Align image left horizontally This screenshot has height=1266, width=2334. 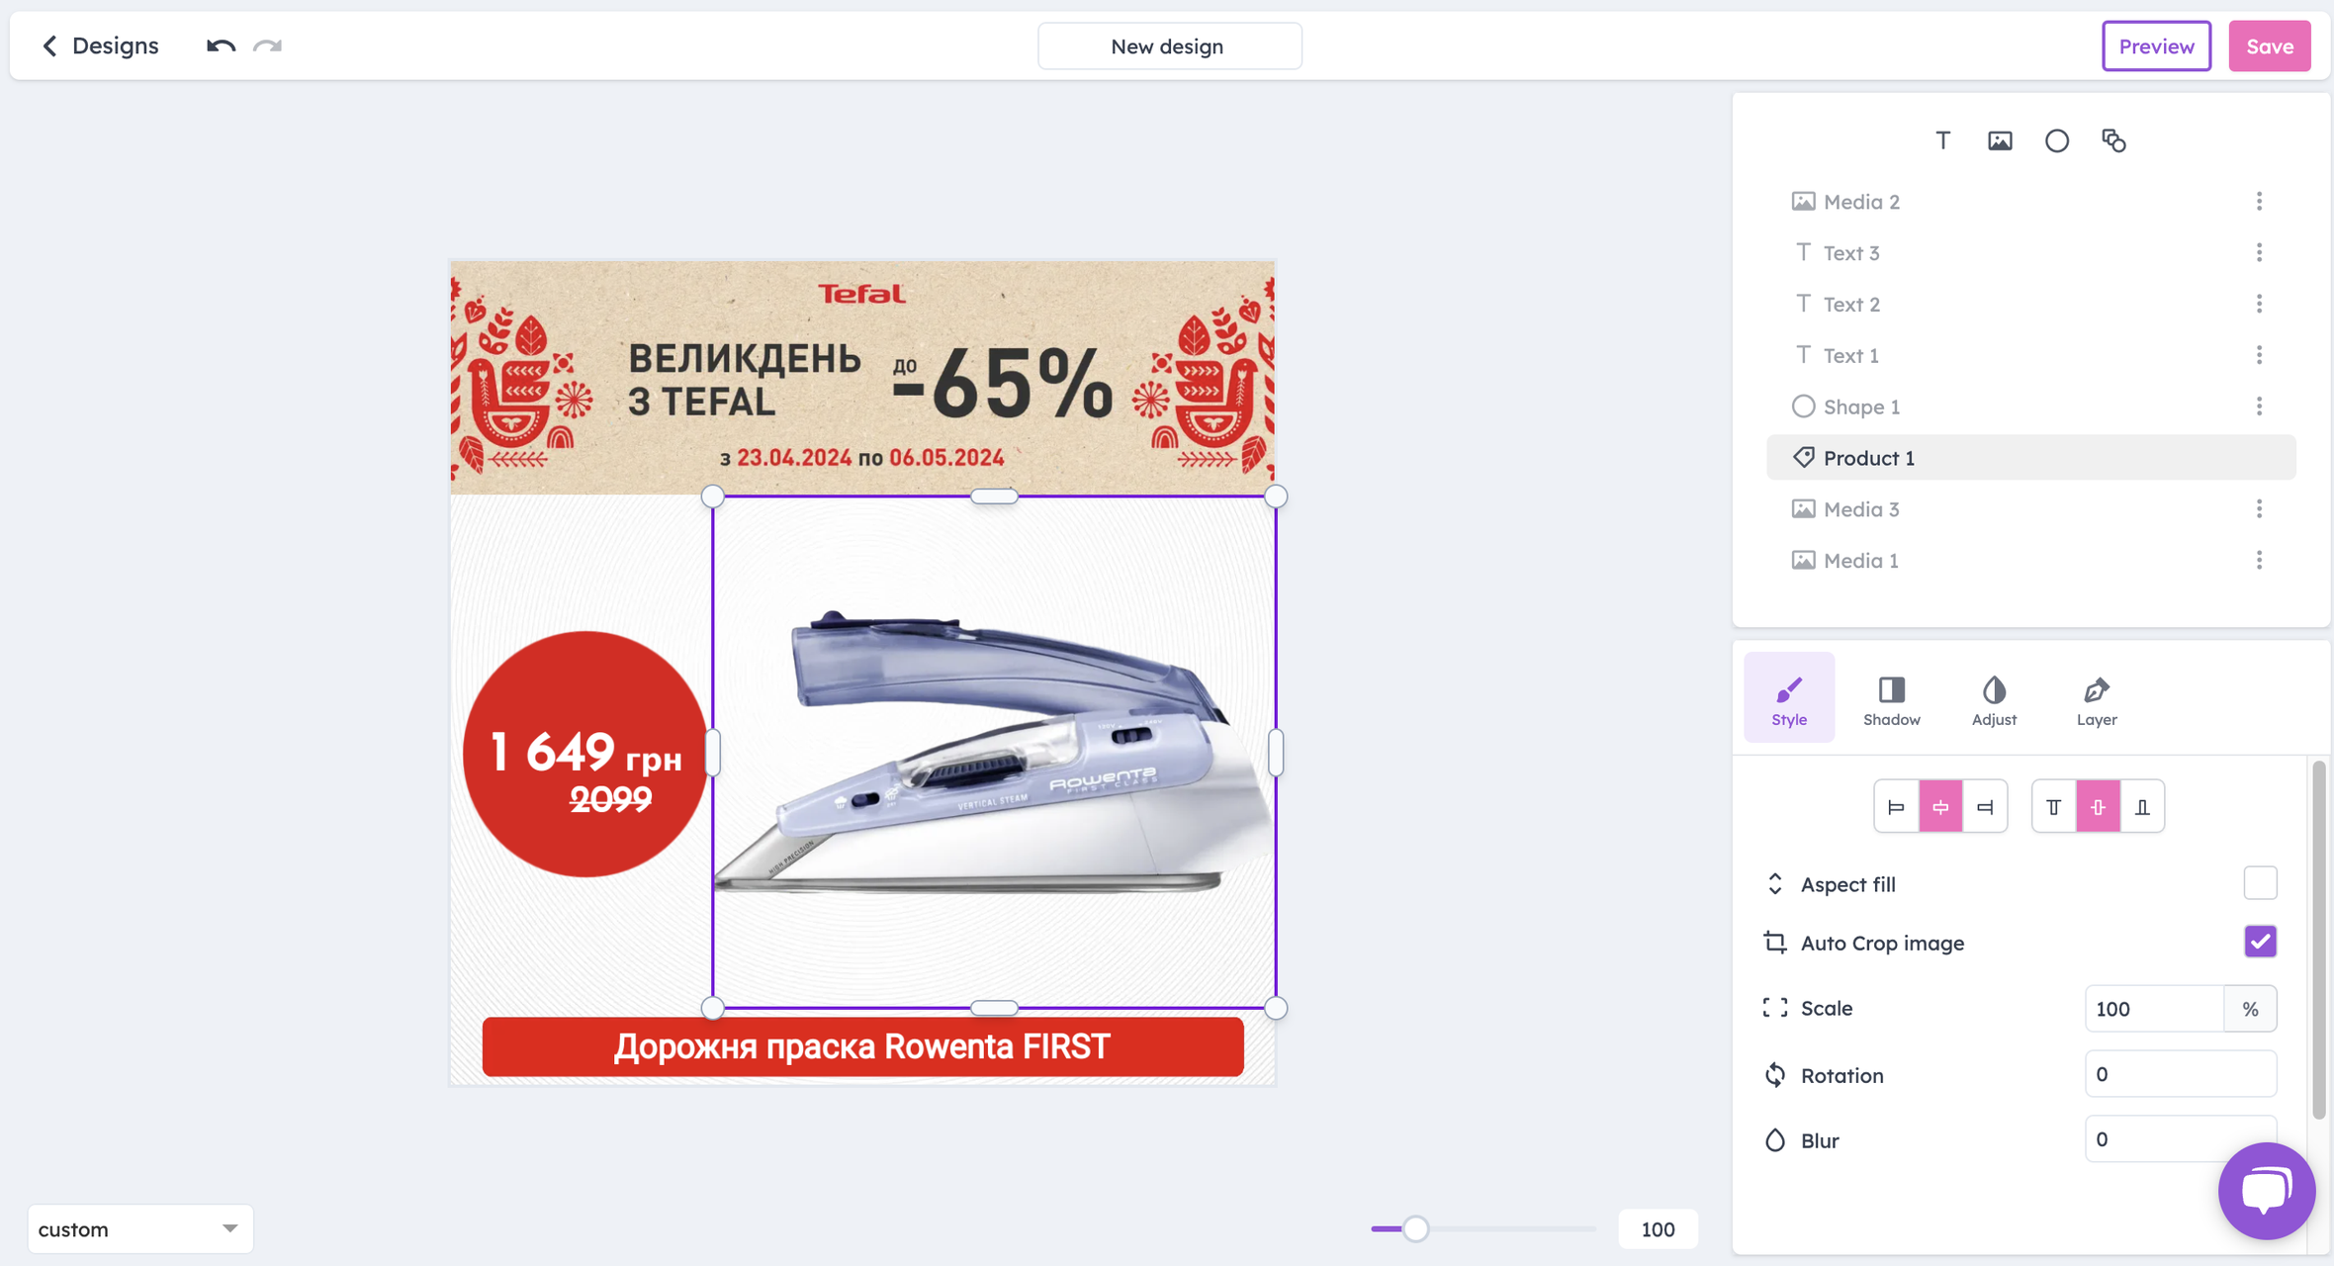(x=1896, y=807)
